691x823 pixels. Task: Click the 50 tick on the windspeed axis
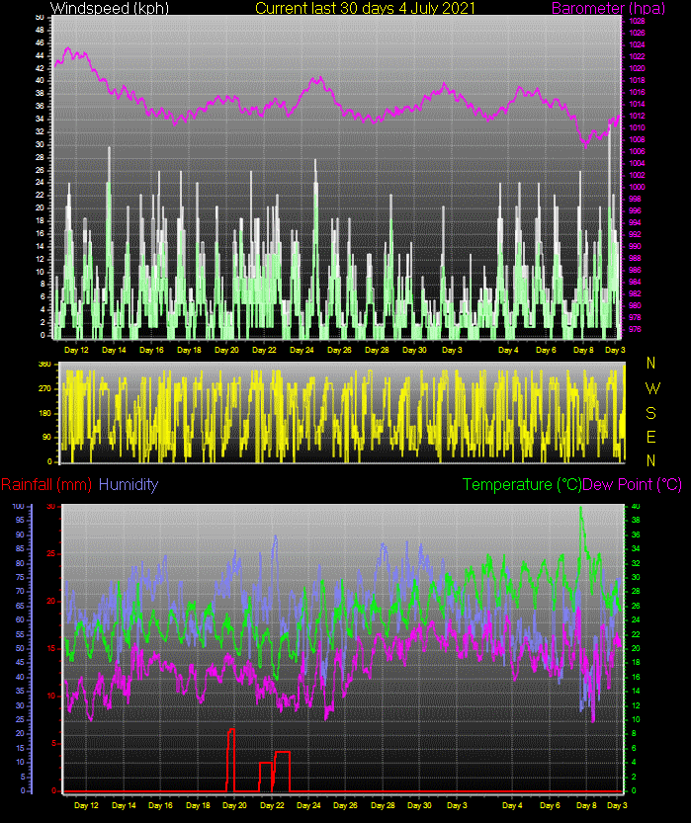click(39, 18)
